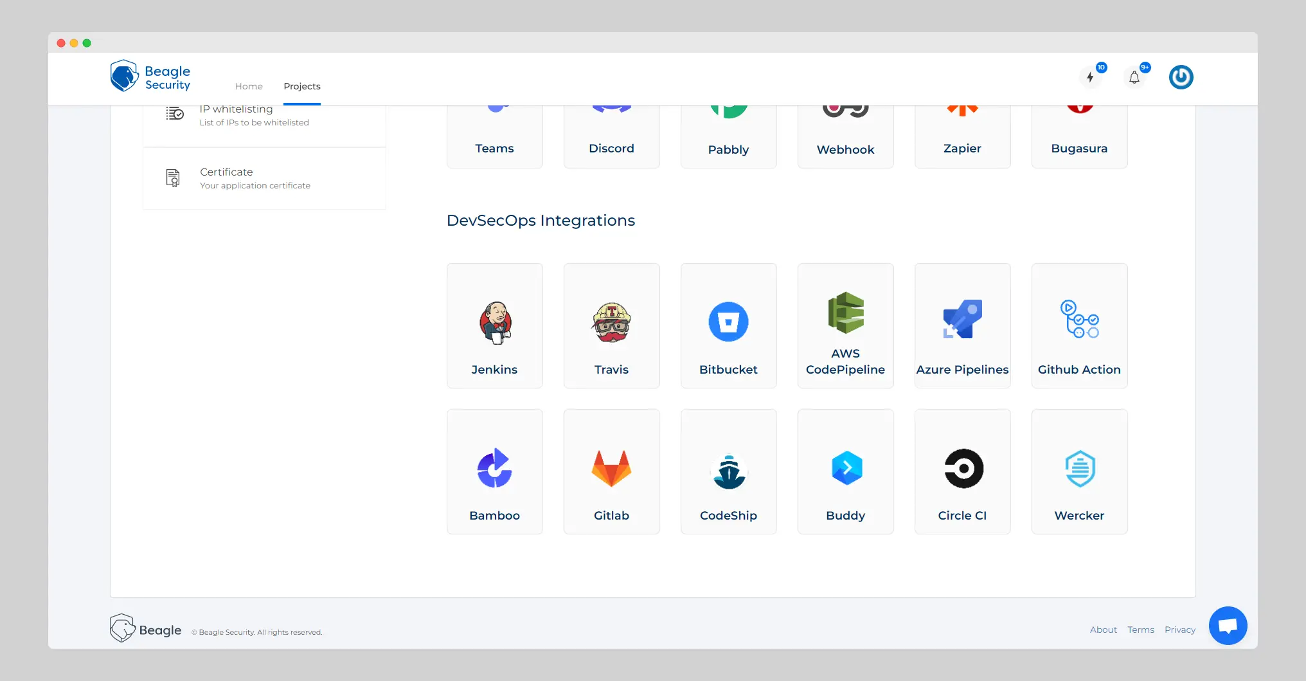Choose the Webhook integration card
Screen dimensions: 1306x681
click(x=845, y=136)
